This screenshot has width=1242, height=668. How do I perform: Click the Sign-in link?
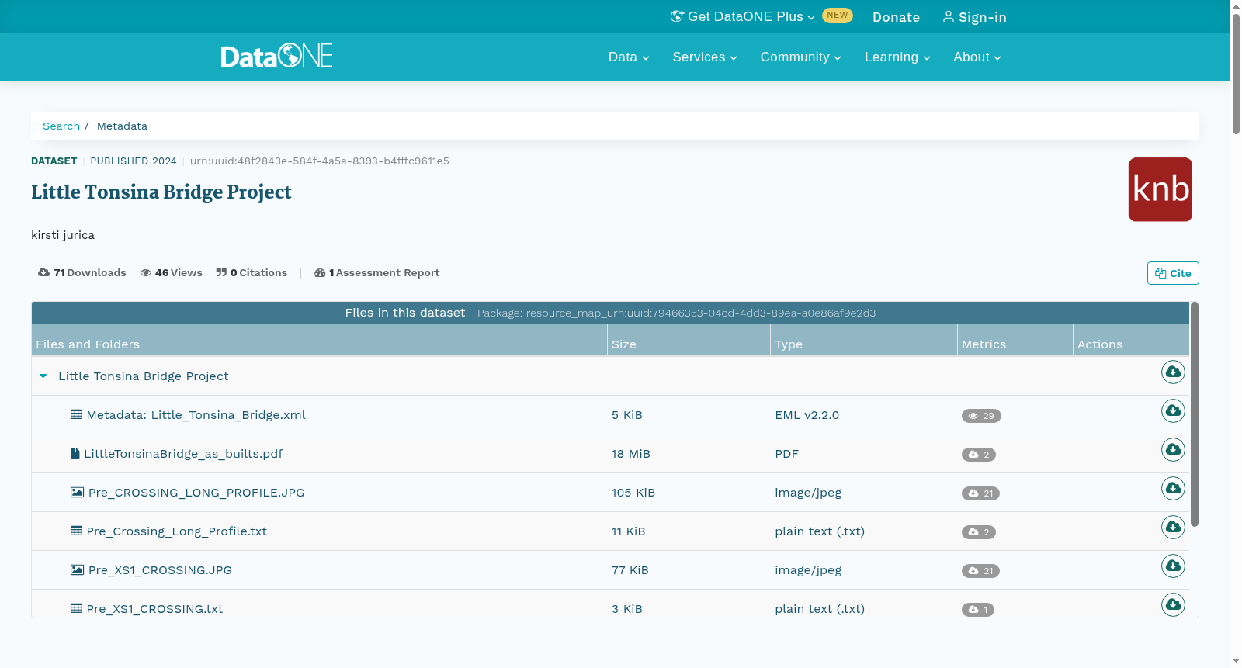click(x=975, y=17)
